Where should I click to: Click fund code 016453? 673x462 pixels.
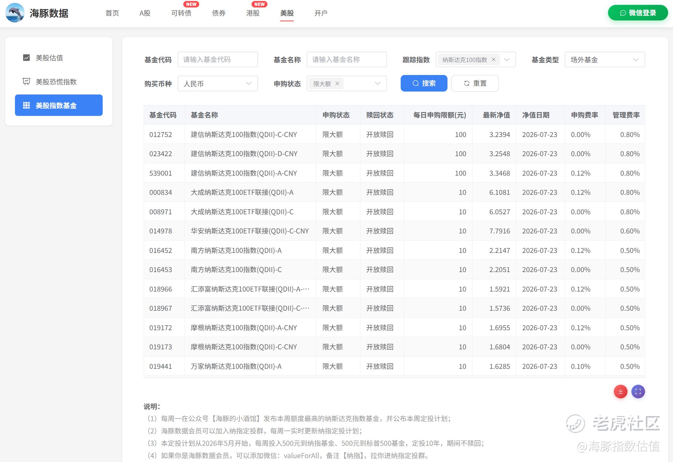pyautogui.click(x=161, y=269)
